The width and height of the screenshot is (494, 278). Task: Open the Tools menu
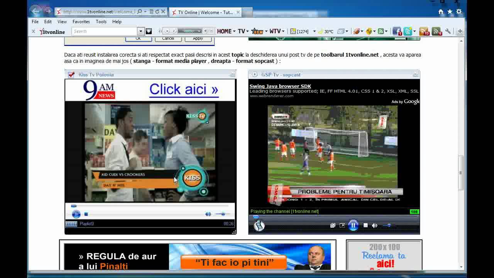(x=101, y=22)
